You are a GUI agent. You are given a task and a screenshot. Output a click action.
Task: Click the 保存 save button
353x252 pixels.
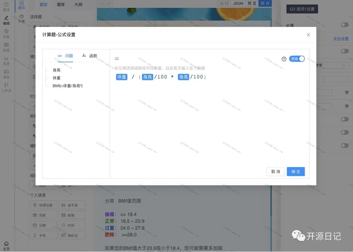point(265,3)
